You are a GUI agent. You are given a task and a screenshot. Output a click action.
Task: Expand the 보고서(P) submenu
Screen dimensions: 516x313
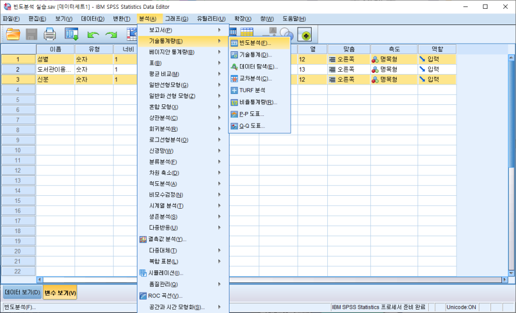(183, 30)
